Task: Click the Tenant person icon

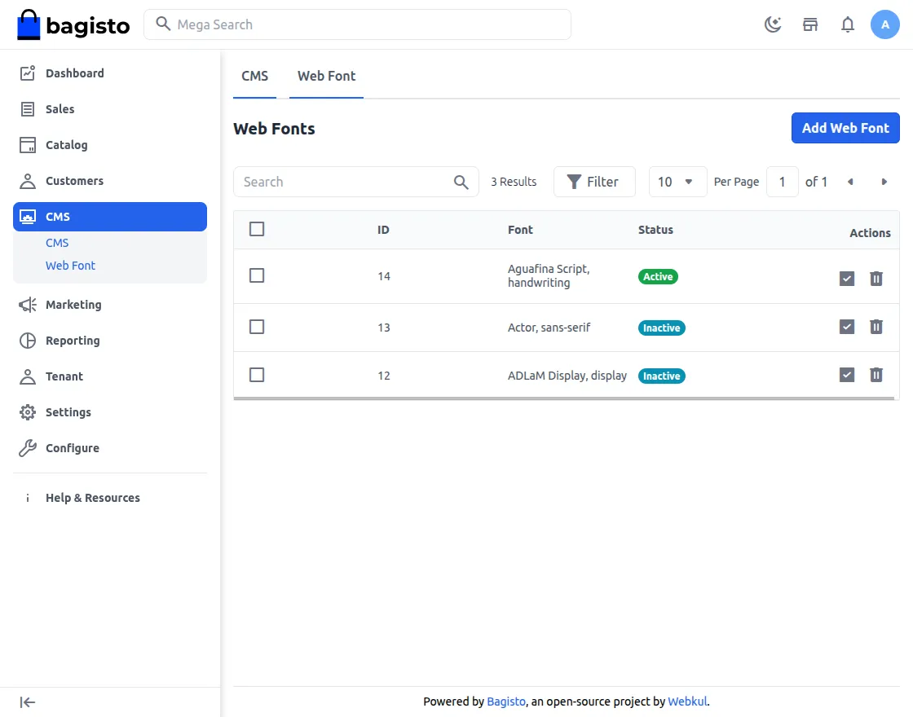Action: click(28, 376)
